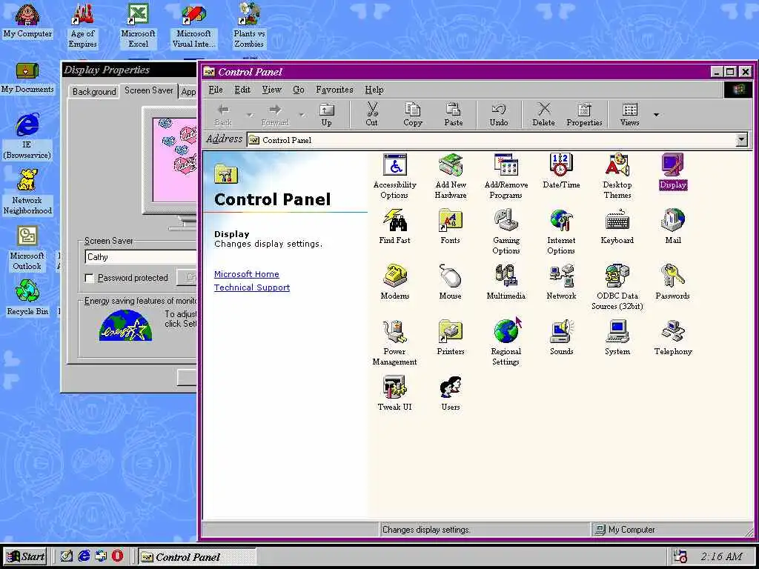Viewport: 759px width, 569px height.
Task: Open Desktop Themes icon
Action: pyautogui.click(x=617, y=176)
